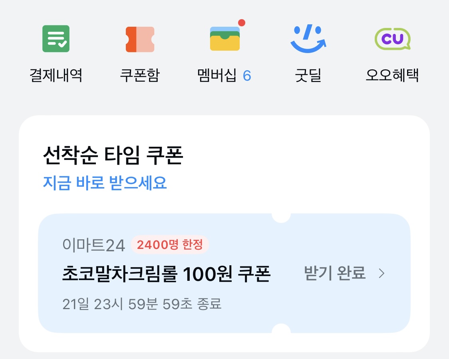The image size is (449, 359).
Task: Tap the blue 굿딜 smiley icon
Action: tap(308, 39)
